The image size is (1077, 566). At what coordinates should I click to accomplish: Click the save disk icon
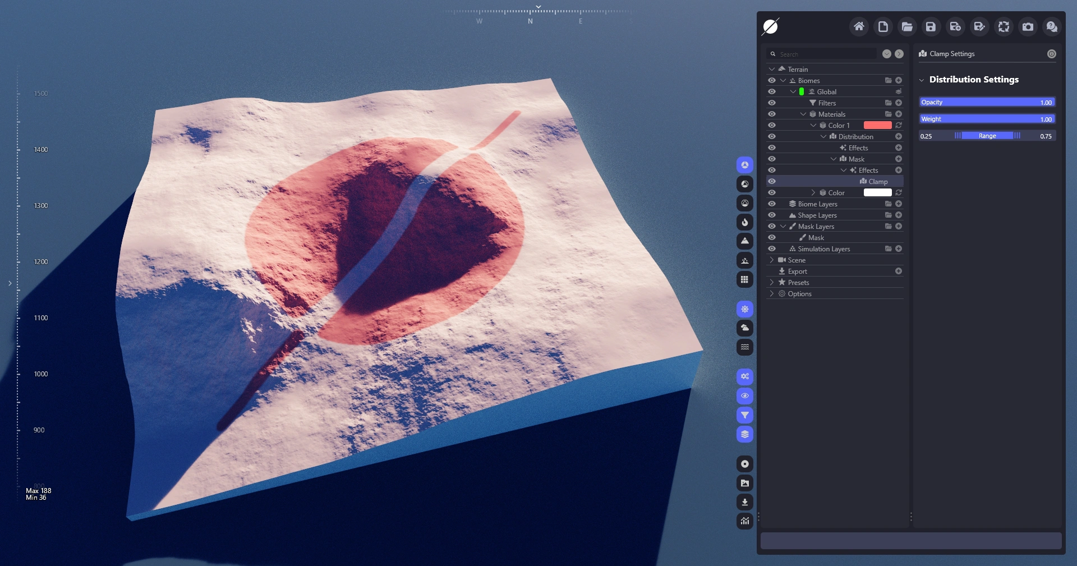point(931,26)
